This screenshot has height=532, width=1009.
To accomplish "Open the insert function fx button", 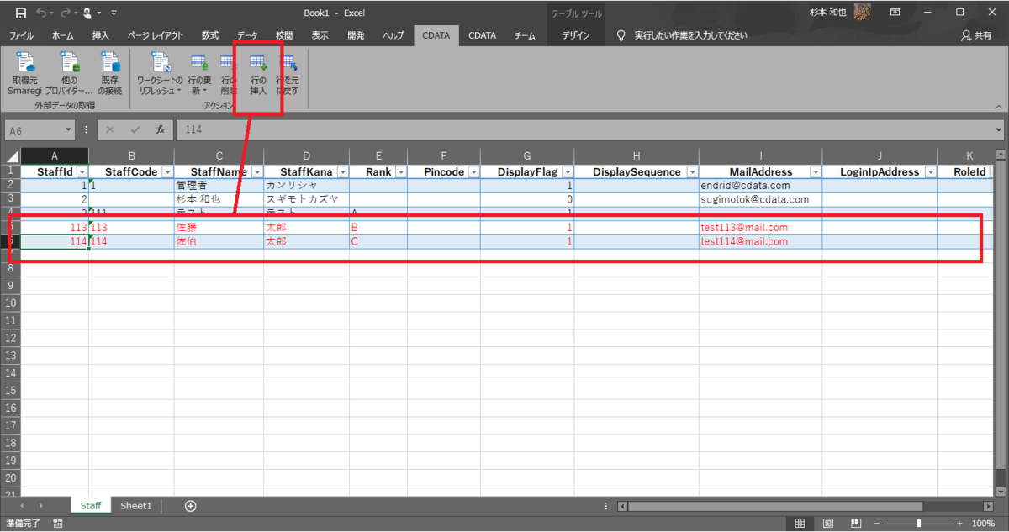I will (x=160, y=130).
